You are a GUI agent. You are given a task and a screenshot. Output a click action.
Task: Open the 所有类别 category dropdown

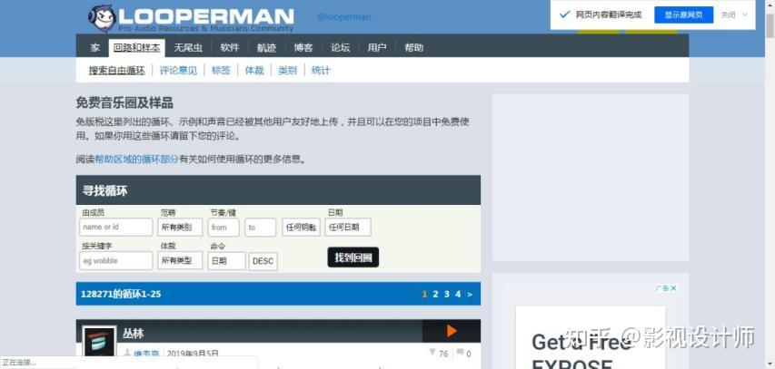(180, 228)
